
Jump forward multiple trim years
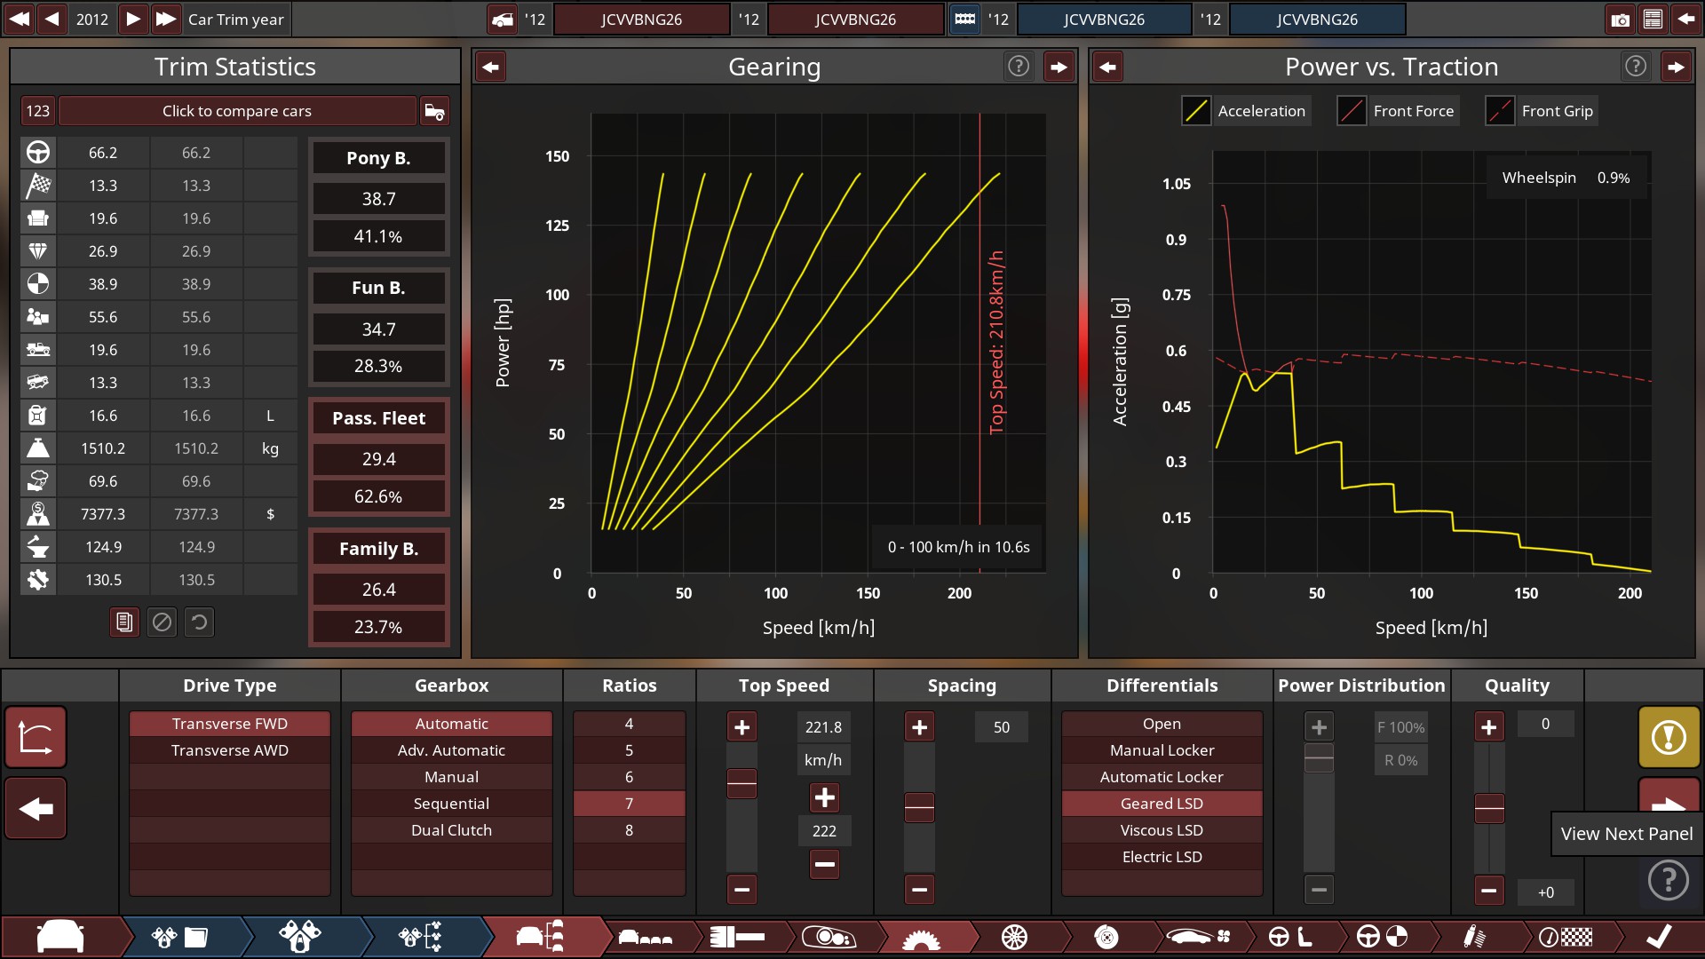click(x=166, y=20)
